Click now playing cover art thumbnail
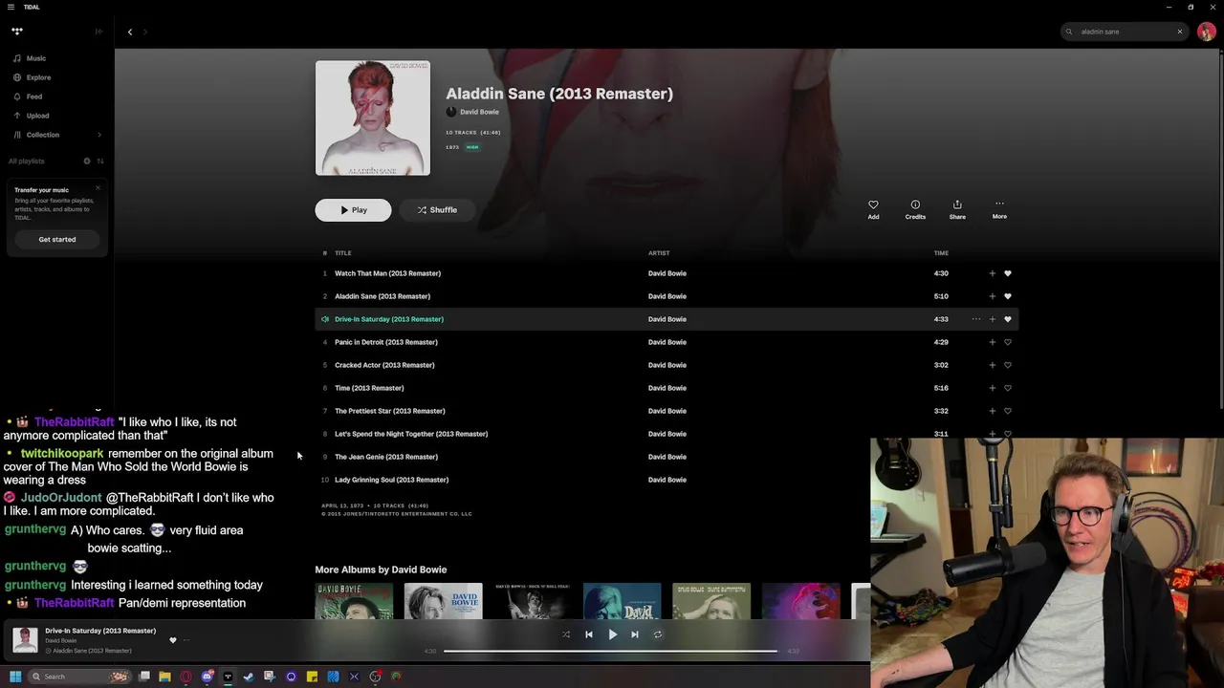The height and width of the screenshot is (688, 1224). click(x=25, y=640)
